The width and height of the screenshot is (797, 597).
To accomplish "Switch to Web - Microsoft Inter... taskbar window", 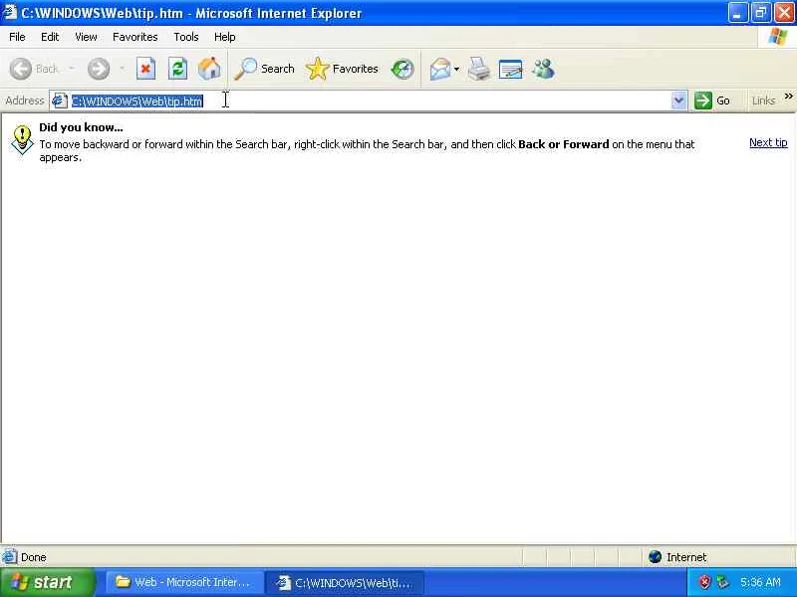I will click(183, 582).
